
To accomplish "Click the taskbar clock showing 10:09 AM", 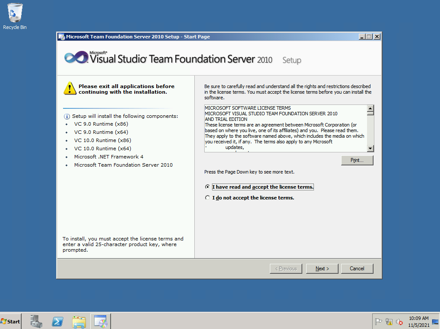I will 419,322.
